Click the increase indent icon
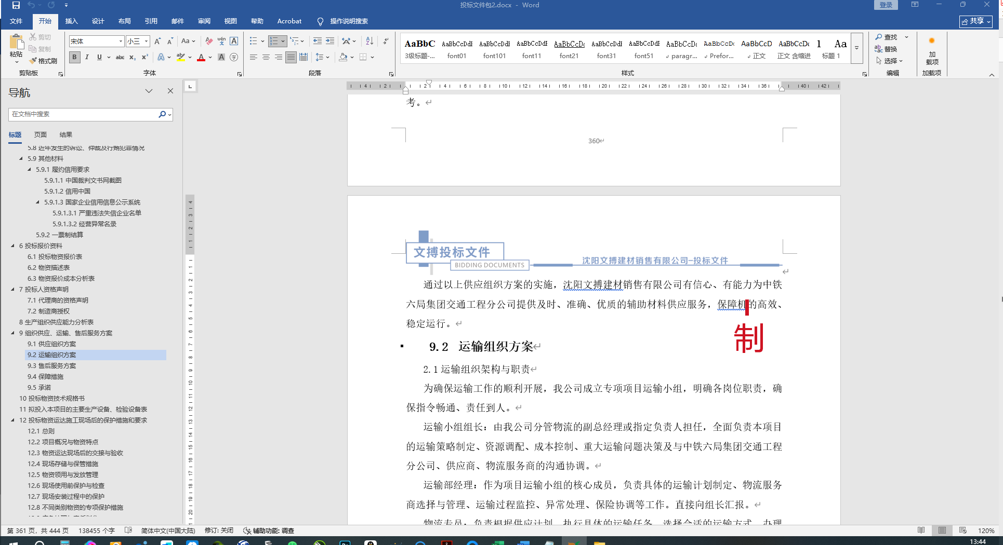 (x=330, y=41)
